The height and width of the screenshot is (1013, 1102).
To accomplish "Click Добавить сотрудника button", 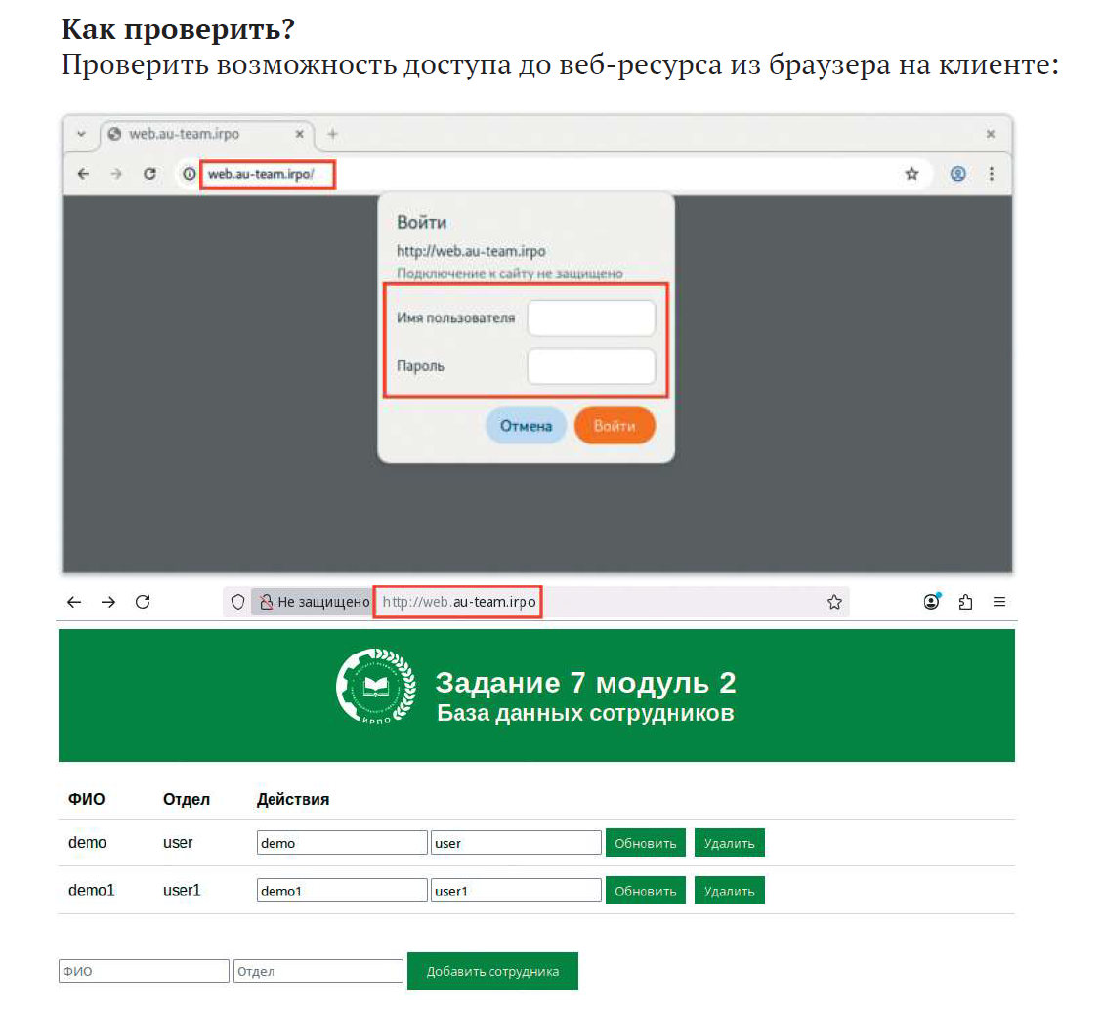I will (492, 971).
